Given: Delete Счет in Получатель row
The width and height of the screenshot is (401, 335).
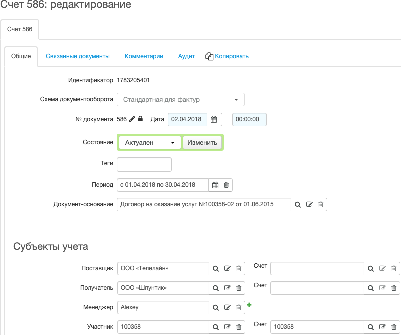Looking at the screenshot, I should click(394, 288).
